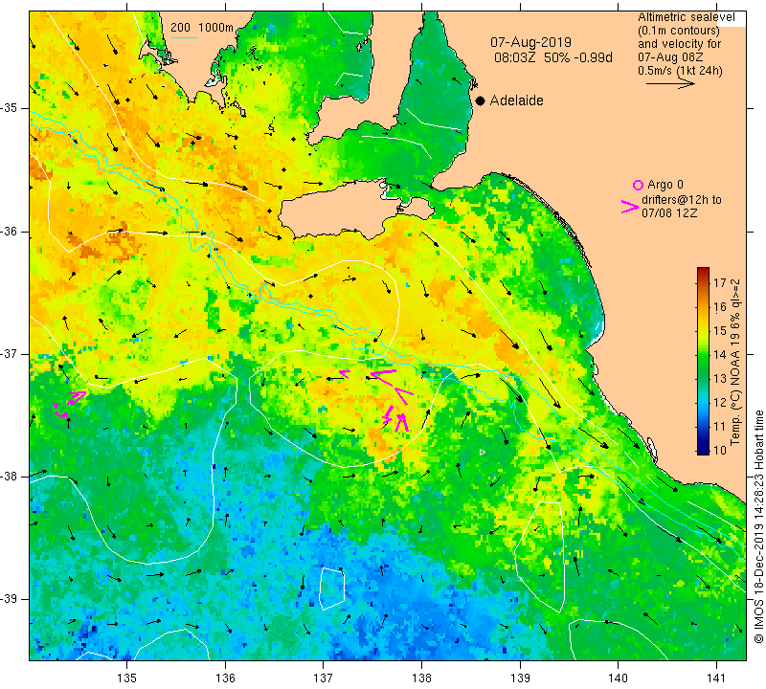The width and height of the screenshot is (766, 689).
Task: Click the '08:03Z 50% -0.99d' text
Action: click(553, 57)
